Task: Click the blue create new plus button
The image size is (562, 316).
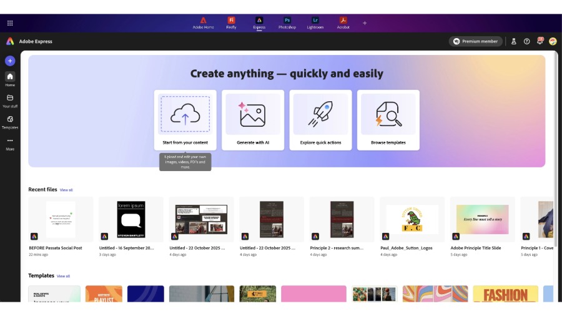Action: click(10, 61)
